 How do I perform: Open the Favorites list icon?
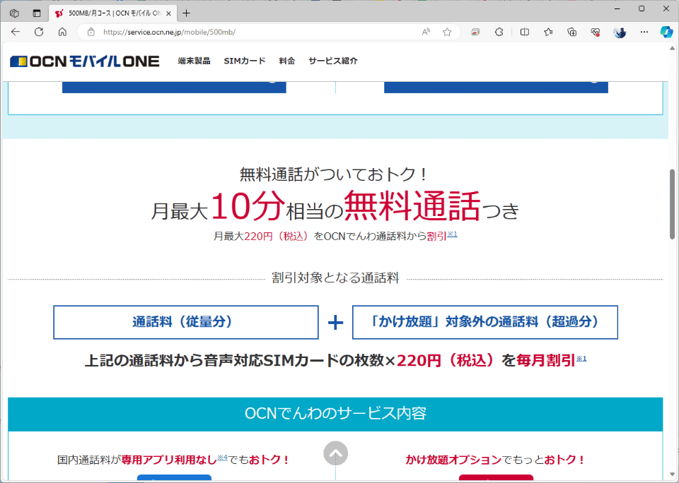(x=549, y=31)
